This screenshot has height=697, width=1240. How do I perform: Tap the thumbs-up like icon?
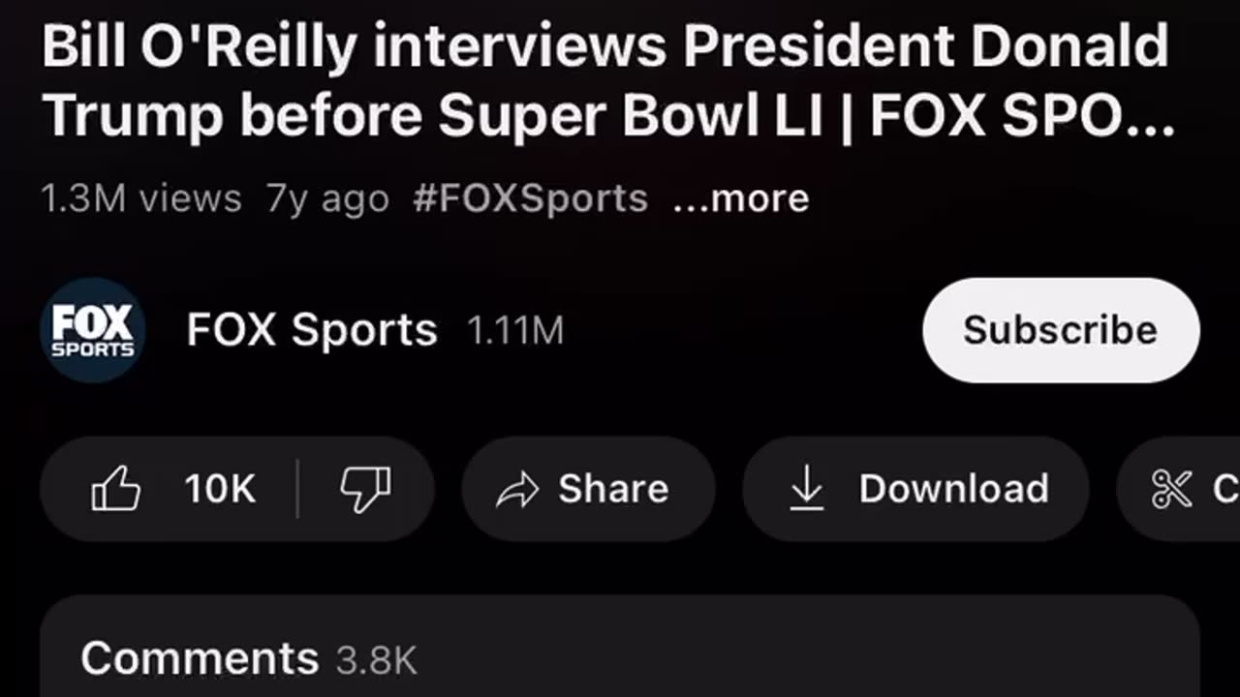point(116,489)
